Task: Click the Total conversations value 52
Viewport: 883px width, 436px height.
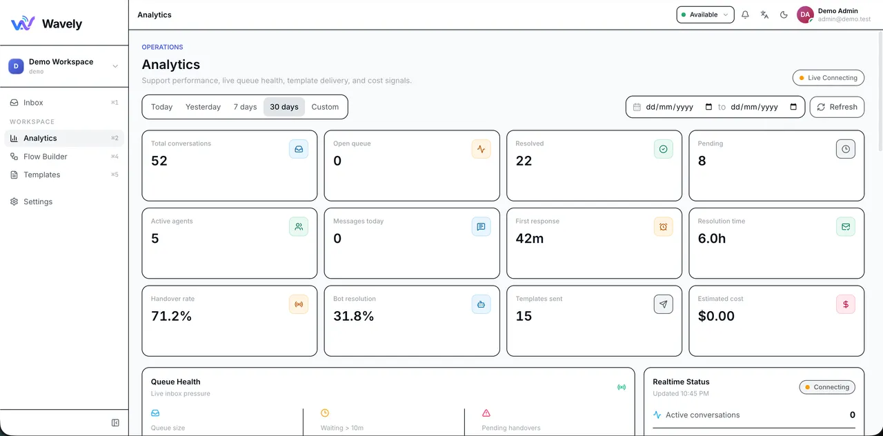Action: pos(159,161)
